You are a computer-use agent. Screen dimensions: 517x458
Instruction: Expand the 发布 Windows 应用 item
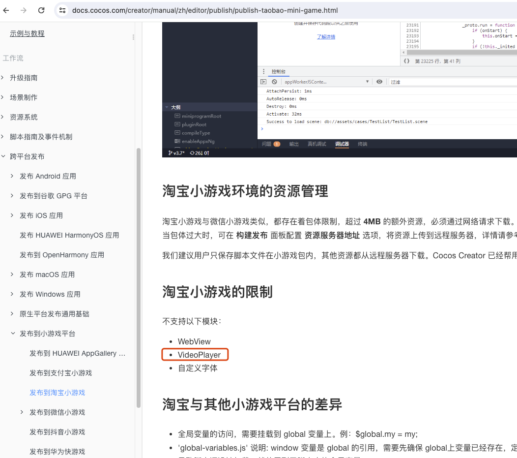pyautogui.click(x=12, y=294)
